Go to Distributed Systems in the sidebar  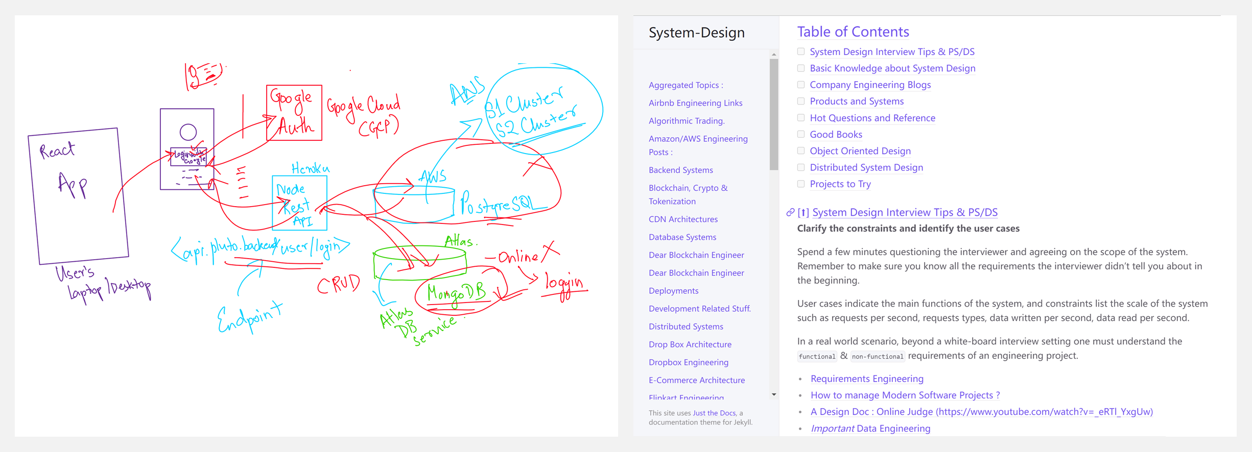[x=686, y=327]
